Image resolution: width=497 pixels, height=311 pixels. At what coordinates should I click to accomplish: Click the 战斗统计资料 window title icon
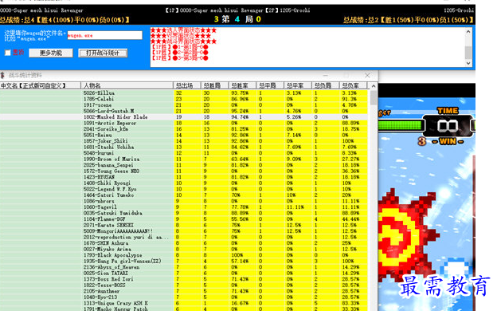coord(2,75)
